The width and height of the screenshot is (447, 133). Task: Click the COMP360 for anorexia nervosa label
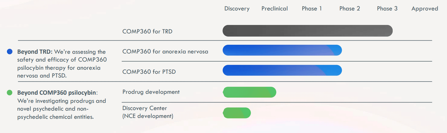coord(165,52)
